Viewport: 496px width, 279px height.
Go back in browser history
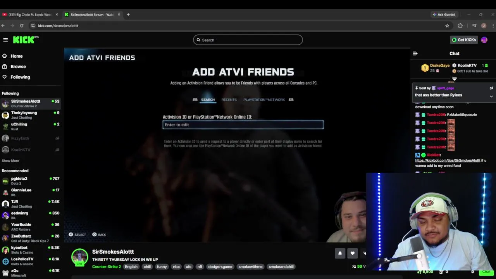click(x=3, y=26)
